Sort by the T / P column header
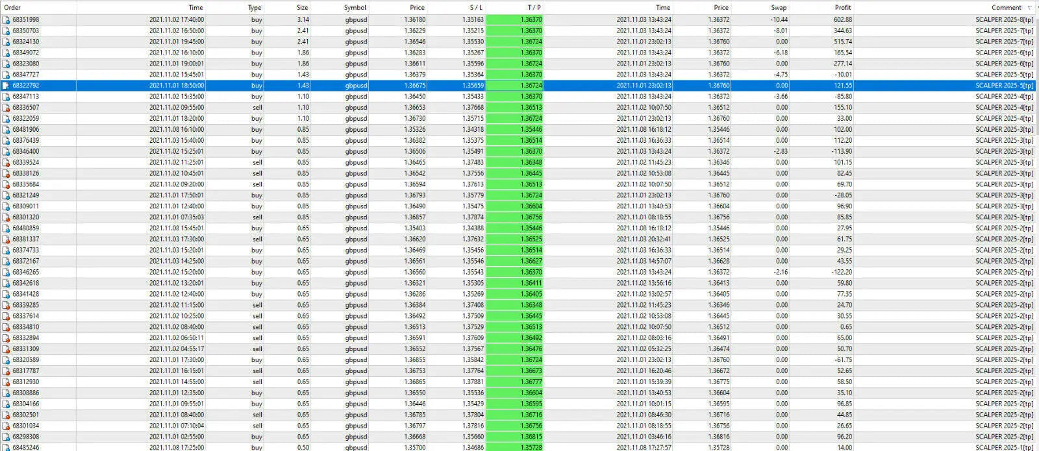 pyautogui.click(x=534, y=8)
